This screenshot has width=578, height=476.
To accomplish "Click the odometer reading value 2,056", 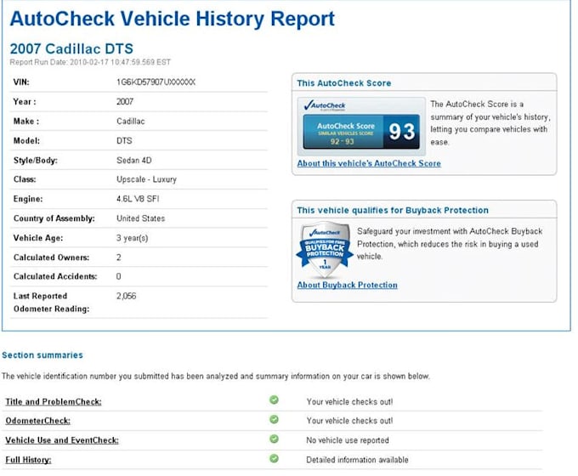I will (127, 296).
